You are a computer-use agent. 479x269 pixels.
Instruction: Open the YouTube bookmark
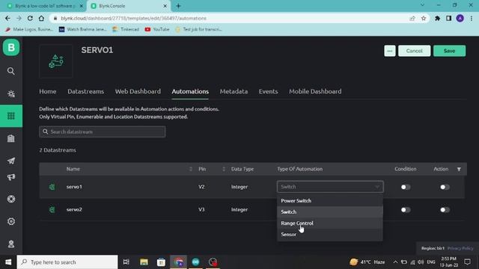(x=157, y=29)
